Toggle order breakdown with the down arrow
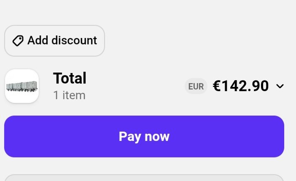This screenshot has width=296, height=181. pos(280,86)
